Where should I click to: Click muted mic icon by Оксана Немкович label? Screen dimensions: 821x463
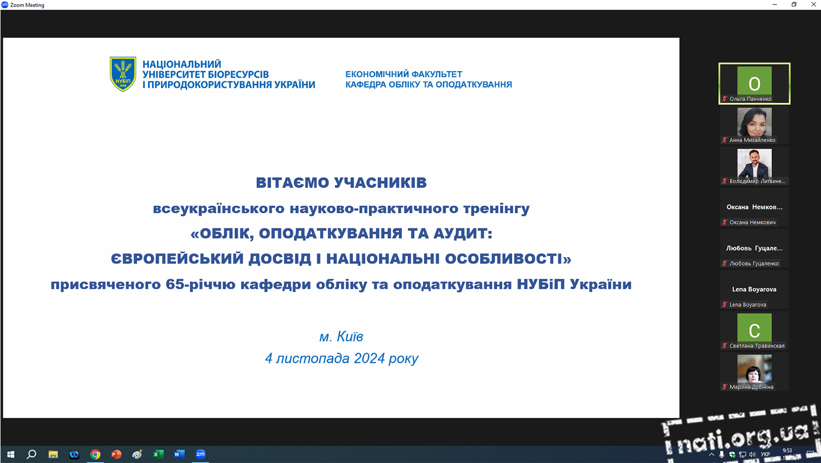point(724,222)
